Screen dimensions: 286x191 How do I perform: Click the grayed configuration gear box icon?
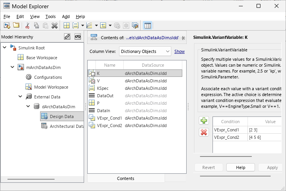126,25
